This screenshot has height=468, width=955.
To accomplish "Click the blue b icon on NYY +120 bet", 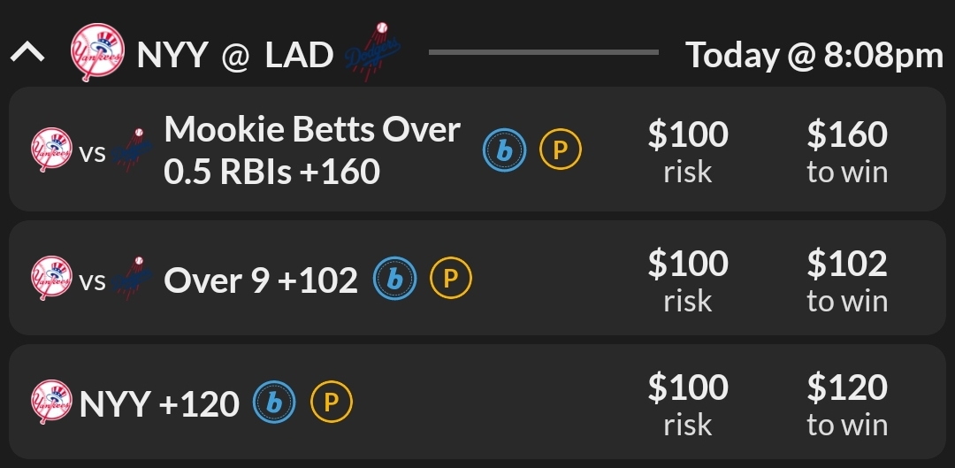I will (x=275, y=403).
